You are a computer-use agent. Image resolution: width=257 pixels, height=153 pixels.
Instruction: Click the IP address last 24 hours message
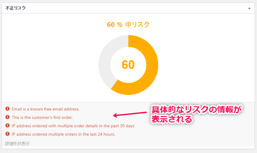[63, 134]
